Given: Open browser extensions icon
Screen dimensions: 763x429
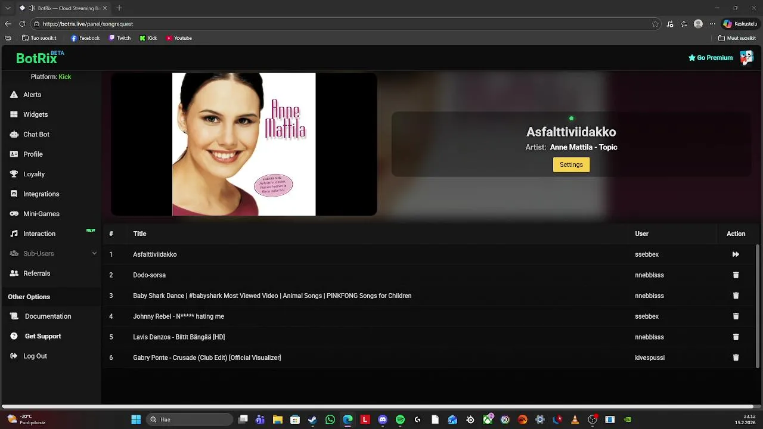Looking at the screenshot, I should point(670,24).
